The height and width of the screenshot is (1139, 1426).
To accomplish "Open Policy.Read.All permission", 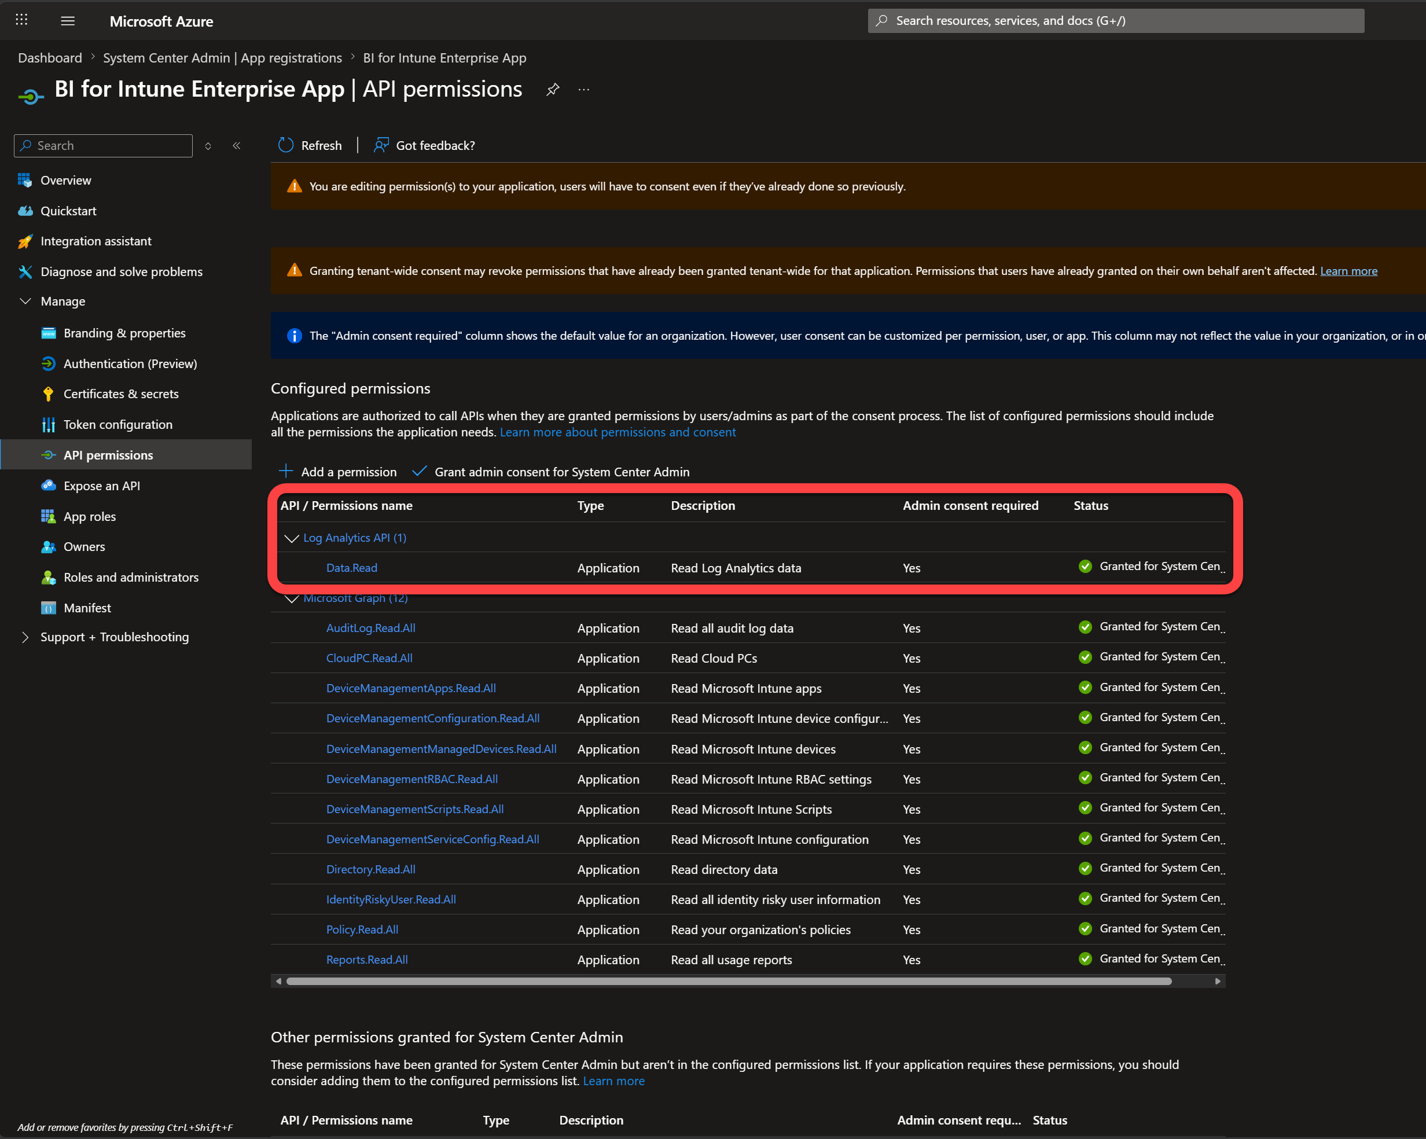I will [x=362, y=929].
